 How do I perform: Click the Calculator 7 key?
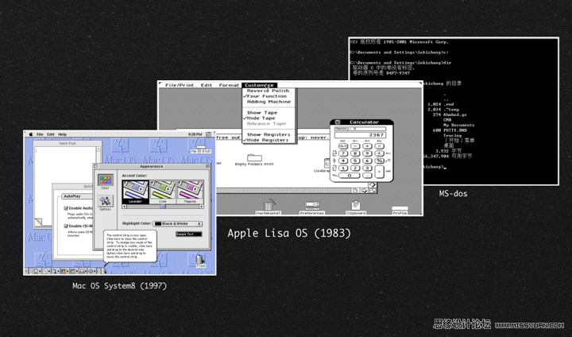(x=343, y=153)
